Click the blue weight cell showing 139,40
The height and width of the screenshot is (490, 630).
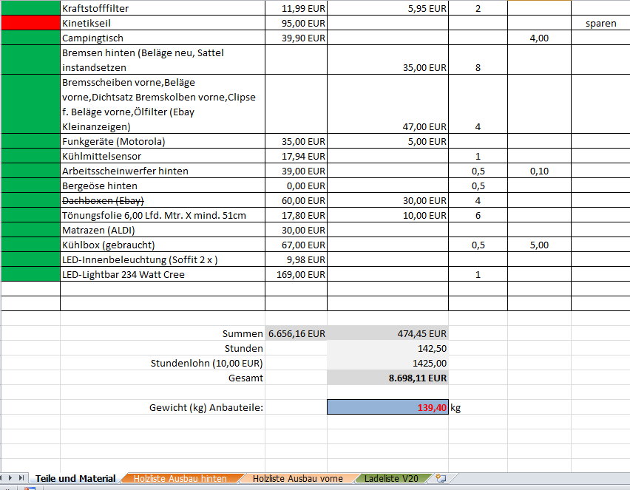point(387,407)
